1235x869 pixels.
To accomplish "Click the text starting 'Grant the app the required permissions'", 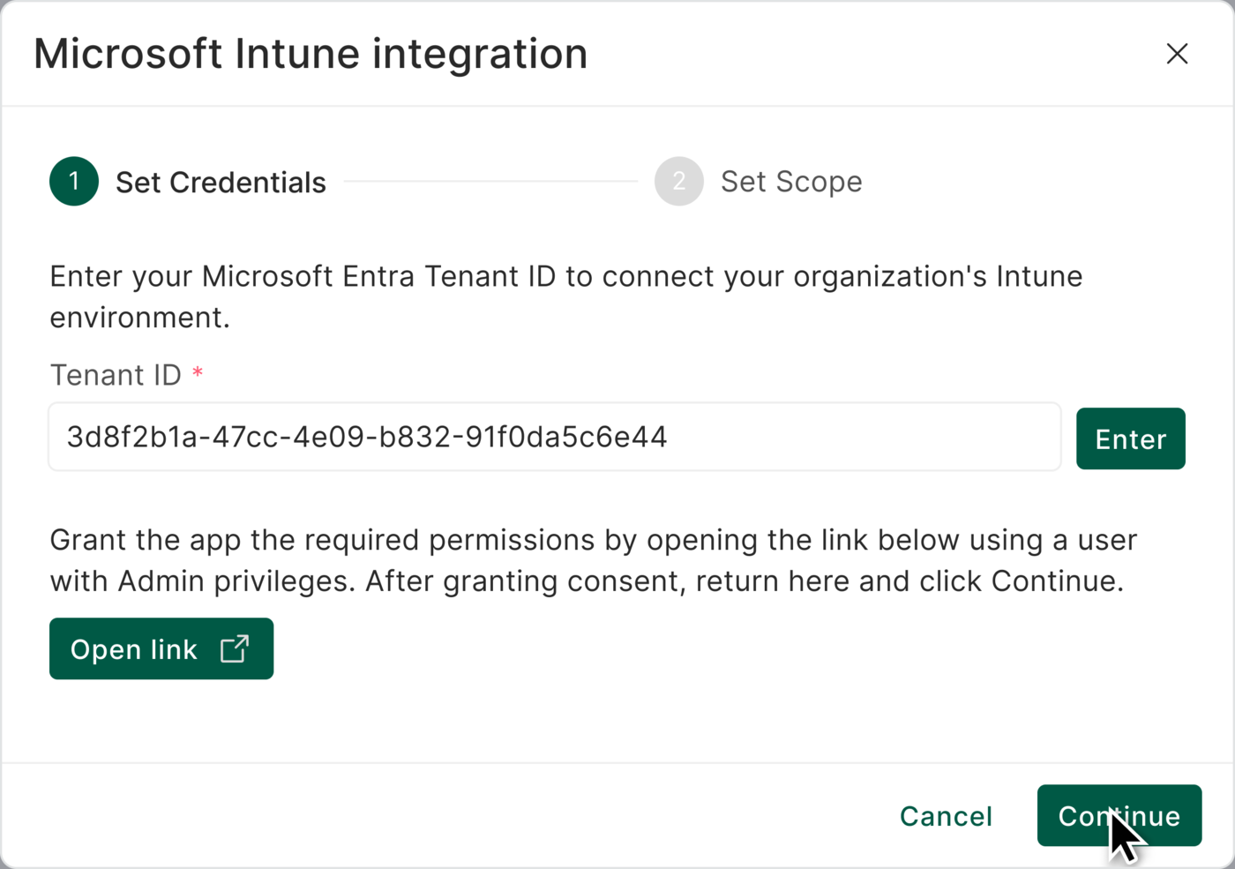I will point(593,560).
